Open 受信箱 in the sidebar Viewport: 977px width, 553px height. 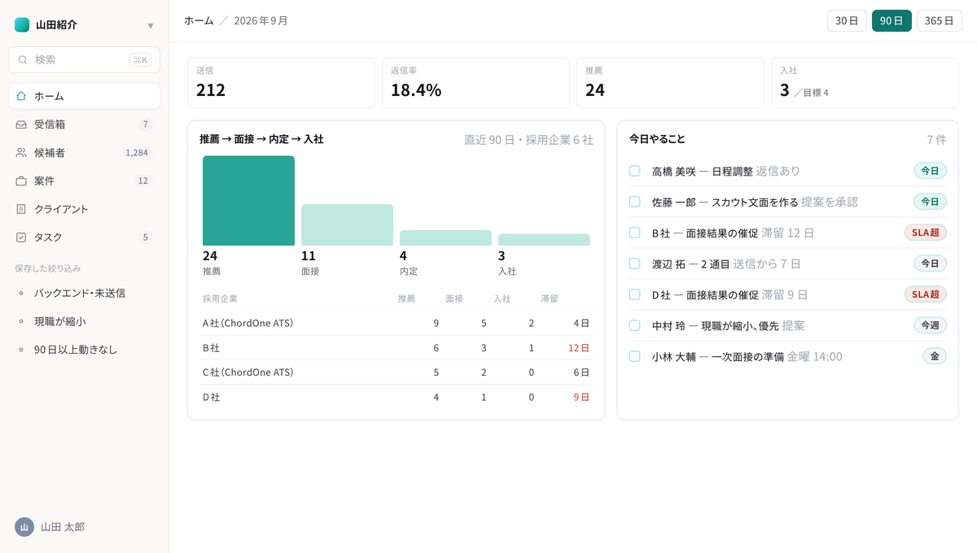tap(84, 124)
